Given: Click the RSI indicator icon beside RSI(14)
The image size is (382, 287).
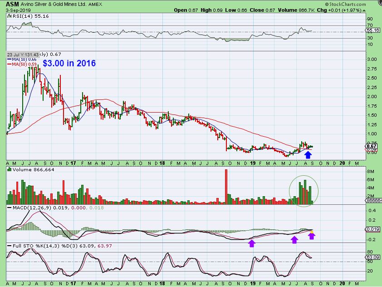Looking at the screenshot, I should pyautogui.click(x=9, y=16).
